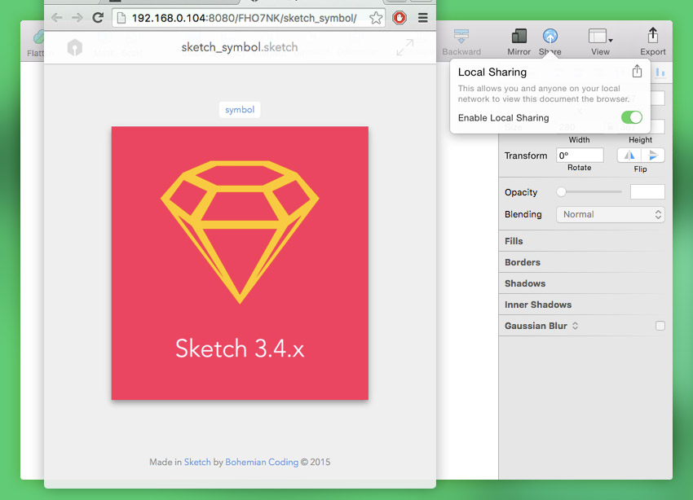Reload the page in the browser
The width and height of the screenshot is (693, 500).
[98, 17]
